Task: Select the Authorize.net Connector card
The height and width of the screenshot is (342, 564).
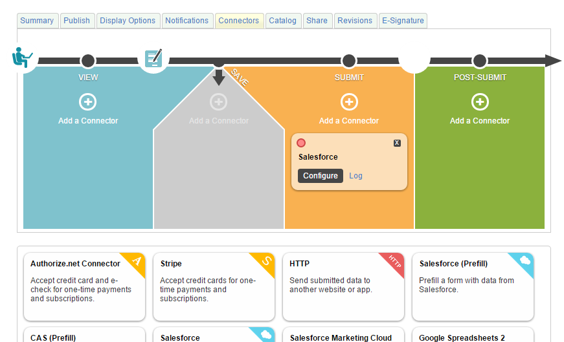Action: pyautogui.click(x=85, y=286)
